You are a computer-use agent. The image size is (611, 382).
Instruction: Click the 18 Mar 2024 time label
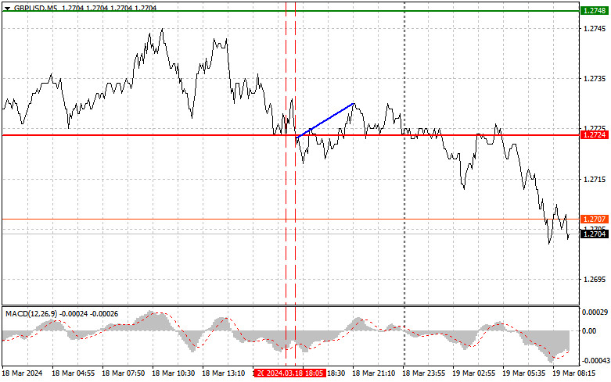(x=22, y=373)
